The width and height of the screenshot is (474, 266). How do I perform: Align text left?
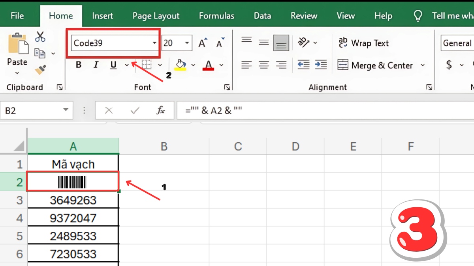coord(246,65)
